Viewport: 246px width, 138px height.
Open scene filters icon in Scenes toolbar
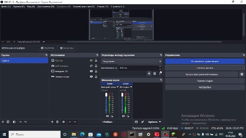pos(14,122)
